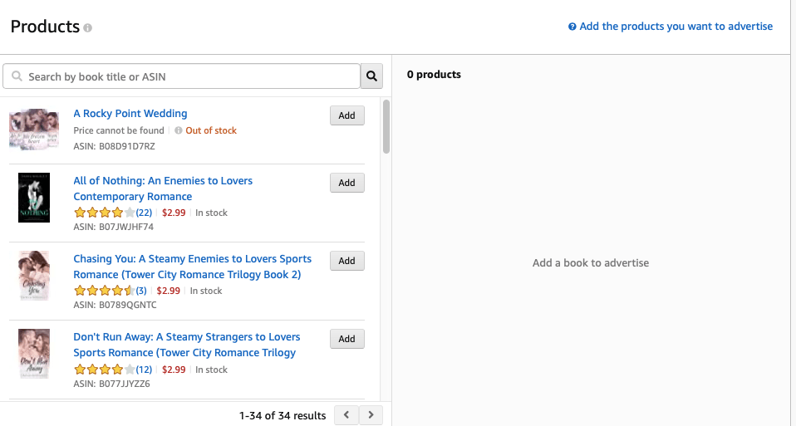Add A Rocky Point Wedding to products
This screenshot has height=426, width=796.
[346, 116]
